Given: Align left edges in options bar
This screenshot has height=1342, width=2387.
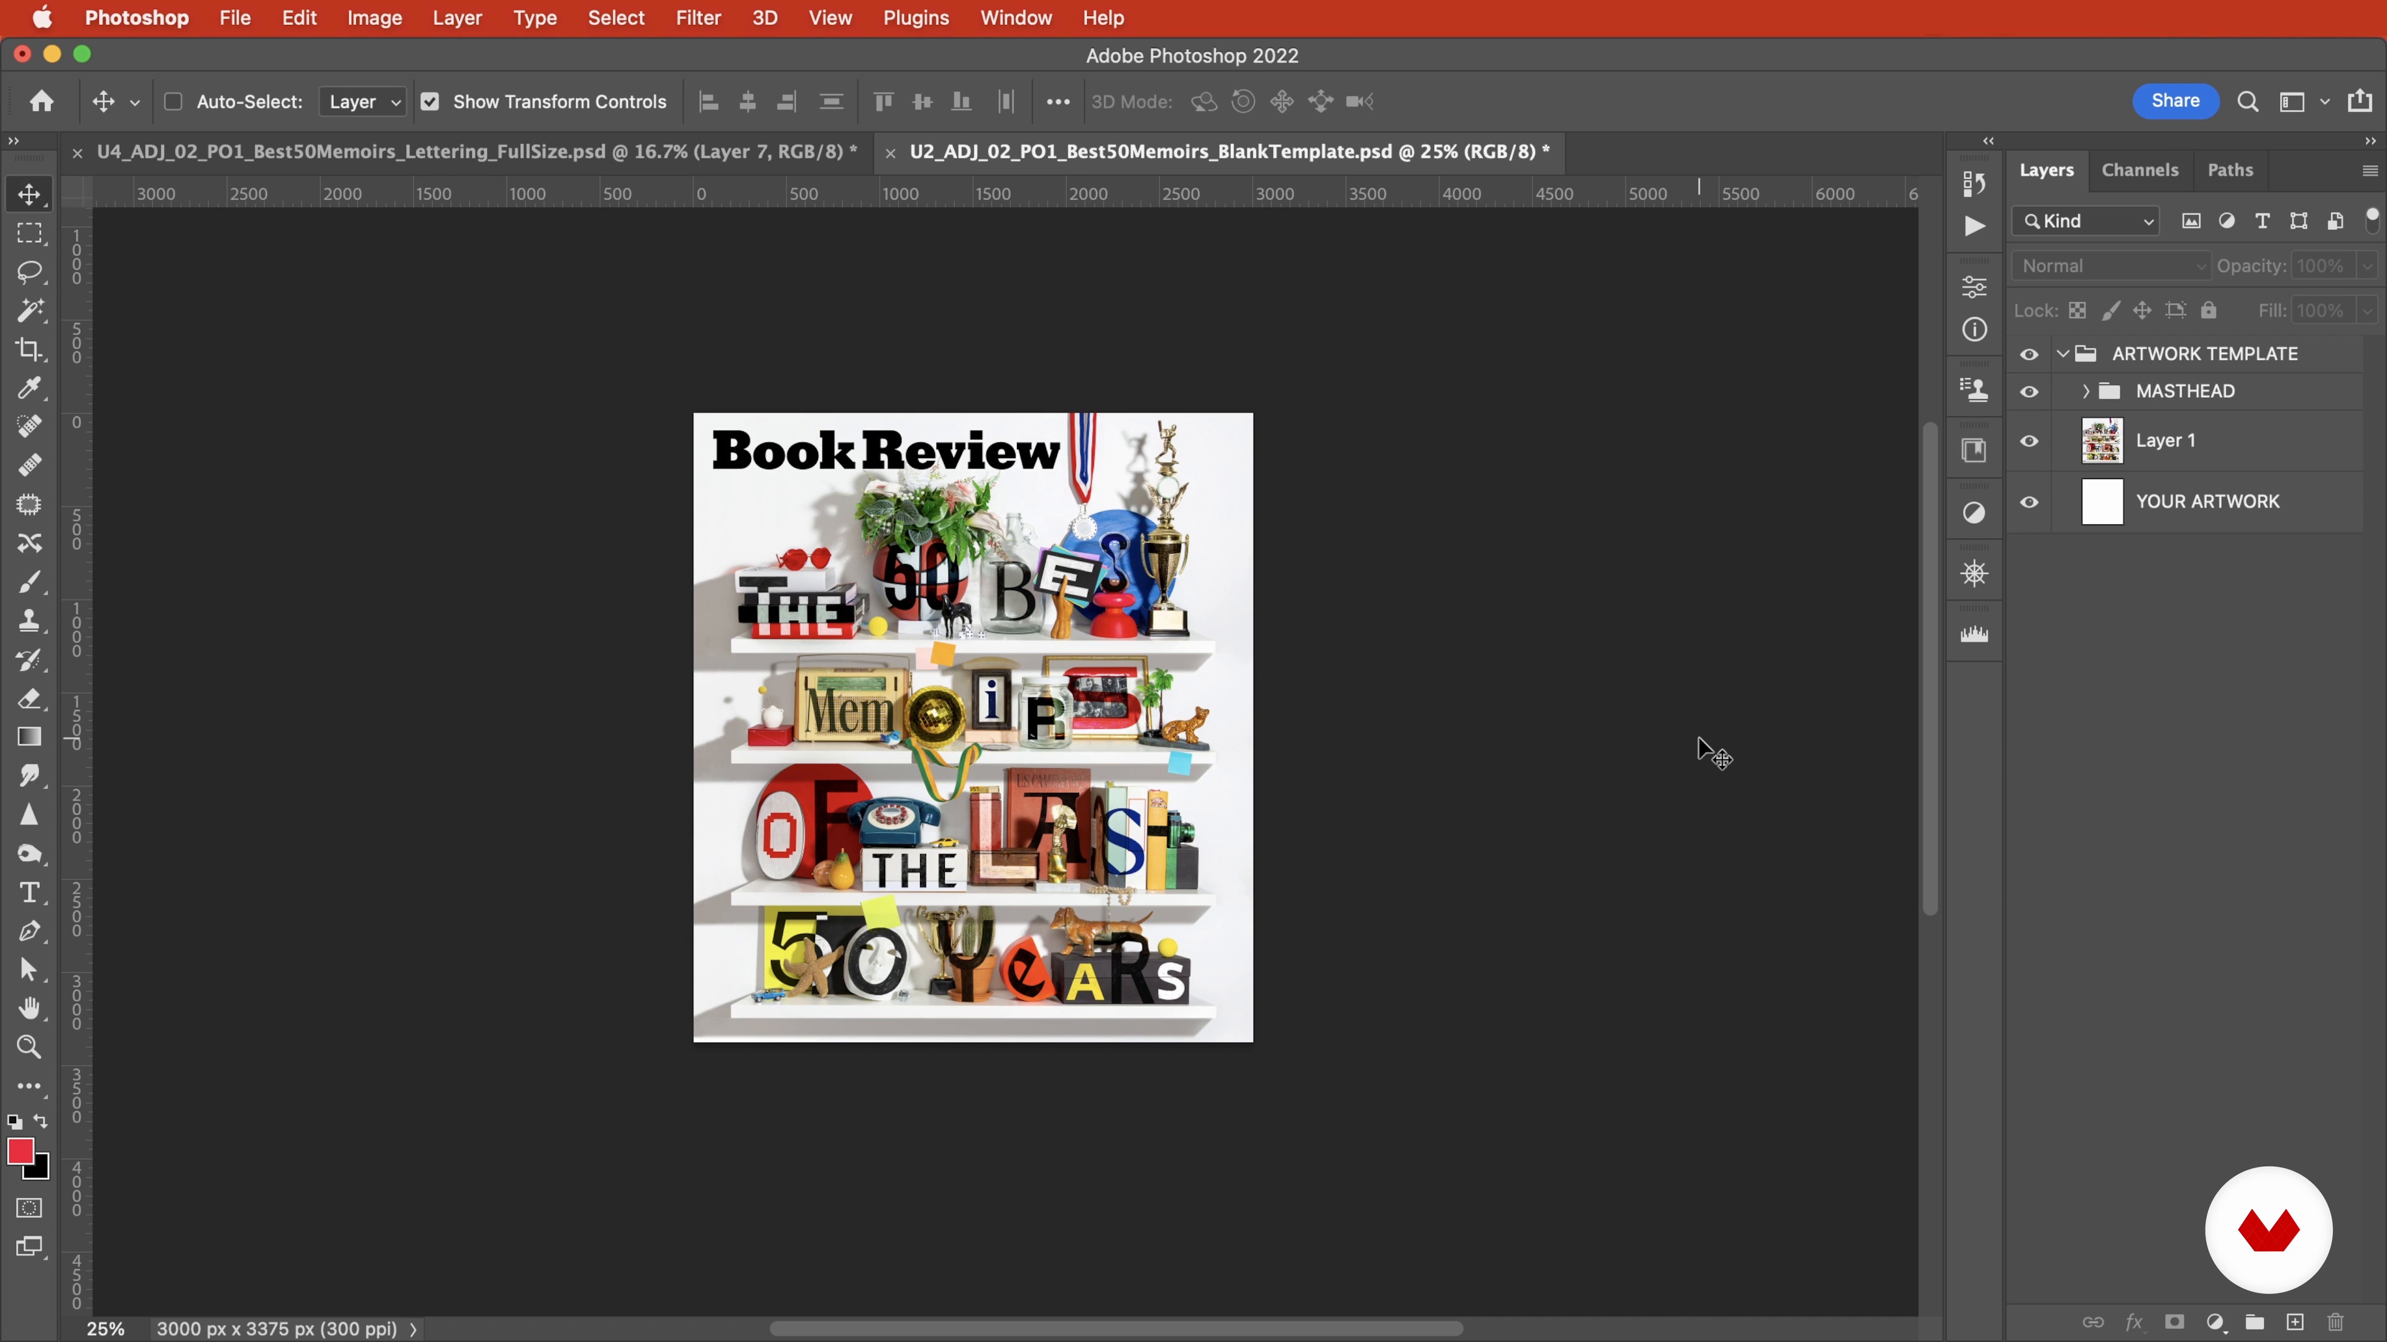Looking at the screenshot, I should pos(709,102).
